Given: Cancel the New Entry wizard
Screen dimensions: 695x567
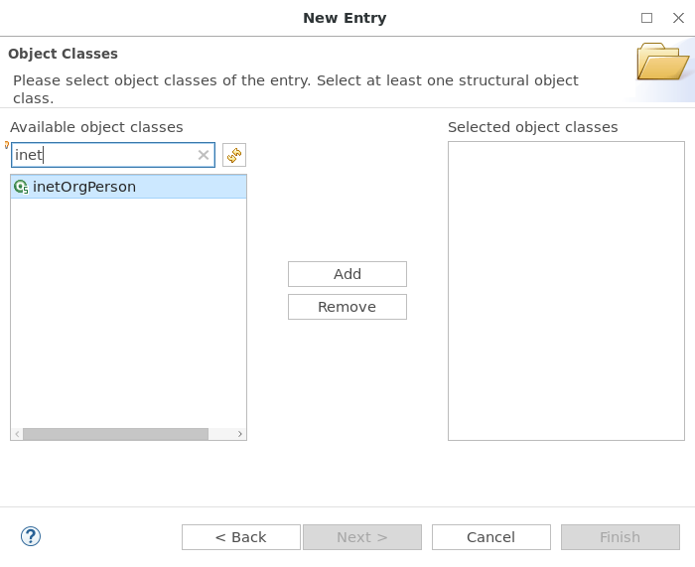Looking at the screenshot, I should pyautogui.click(x=491, y=537).
